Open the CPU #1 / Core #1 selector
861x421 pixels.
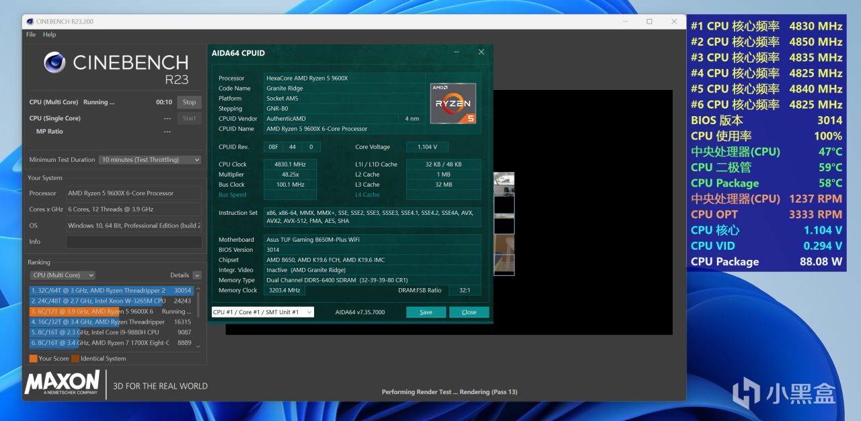coord(262,312)
